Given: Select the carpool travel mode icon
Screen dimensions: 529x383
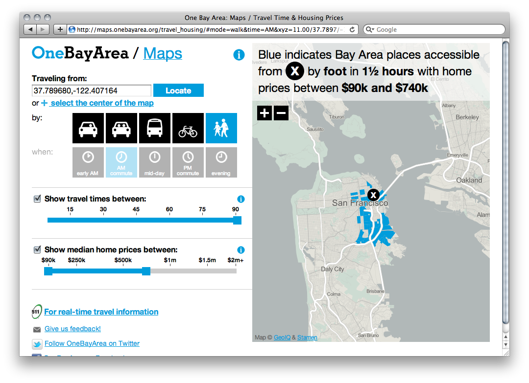Looking at the screenshot, I should pos(121,128).
